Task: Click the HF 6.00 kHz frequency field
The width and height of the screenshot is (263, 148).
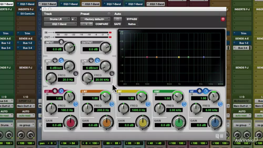Action: pyautogui.click(x=210, y=110)
